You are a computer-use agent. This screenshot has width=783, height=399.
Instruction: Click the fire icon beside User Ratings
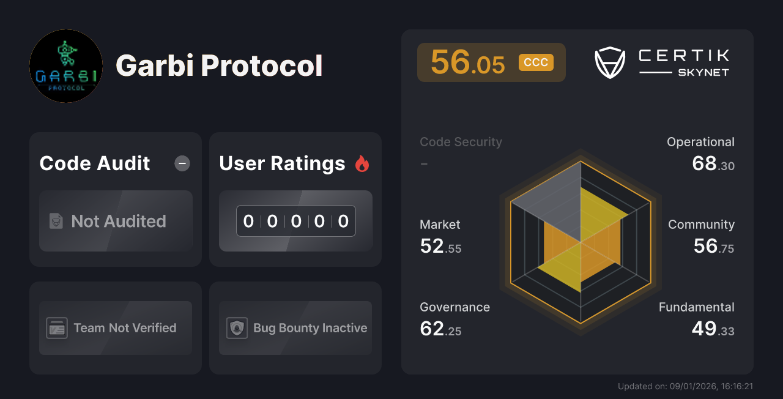(x=362, y=163)
